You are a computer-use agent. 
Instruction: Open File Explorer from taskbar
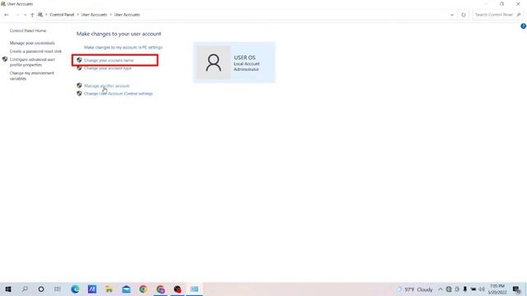(x=109, y=289)
